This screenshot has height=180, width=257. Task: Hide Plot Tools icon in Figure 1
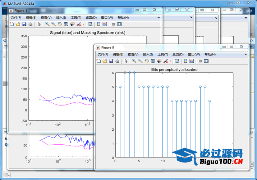click(113, 24)
